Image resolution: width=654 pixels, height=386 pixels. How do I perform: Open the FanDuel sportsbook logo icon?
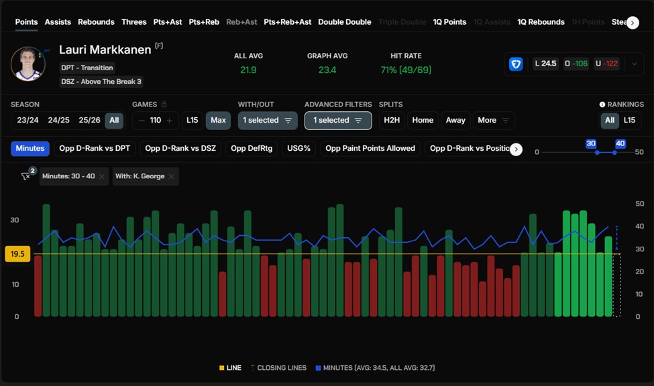point(516,64)
